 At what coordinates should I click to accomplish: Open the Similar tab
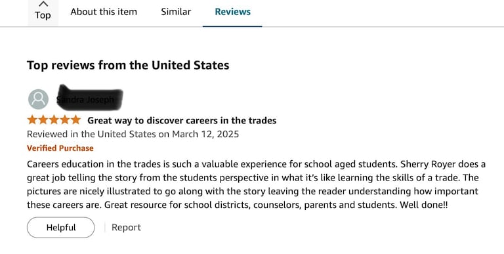click(176, 12)
